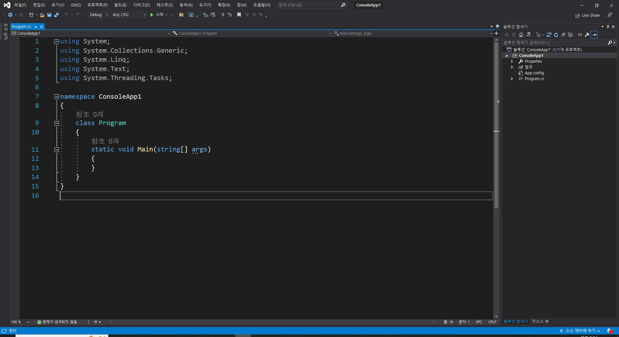Click the Open File folder icon
Image resolution: width=619 pixels, height=337 pixels.
point(42,15)
